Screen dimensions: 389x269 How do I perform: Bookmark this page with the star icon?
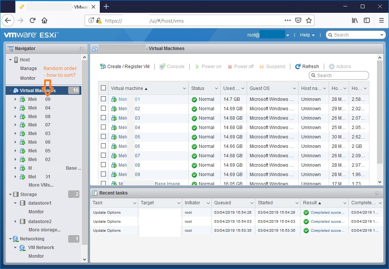[x=309, y=20]
